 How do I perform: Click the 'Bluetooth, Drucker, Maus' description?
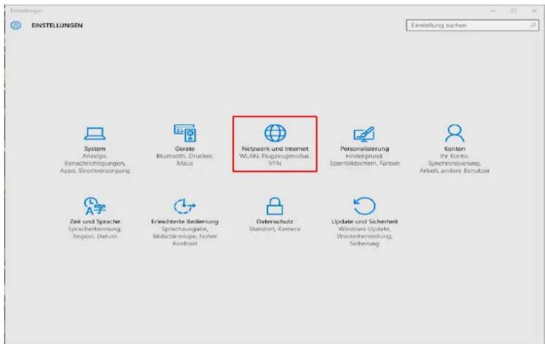click(x=185, y=160)
